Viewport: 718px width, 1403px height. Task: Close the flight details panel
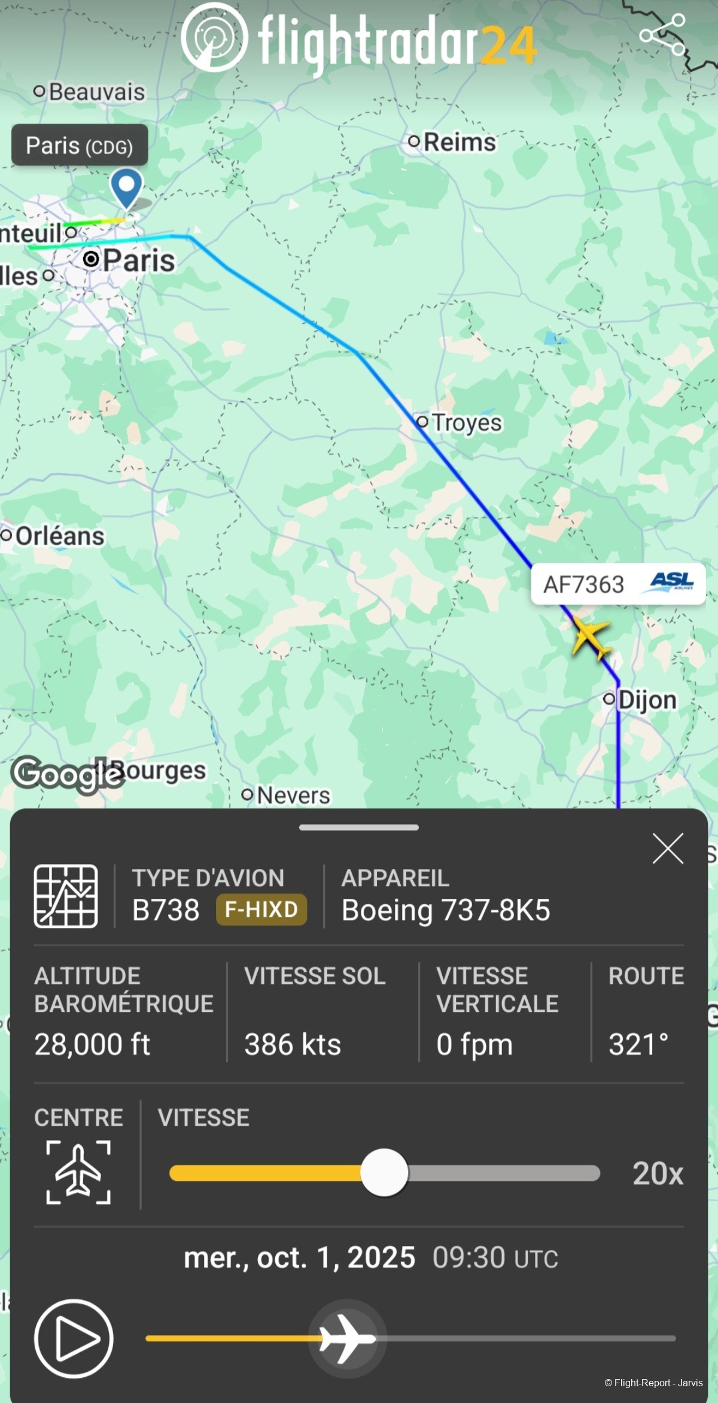[x=668, y=849]
